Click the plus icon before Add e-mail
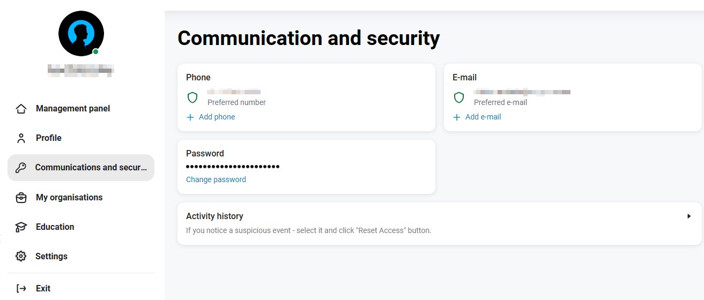Viewport: 704px width, 300px height. [457, 117]
